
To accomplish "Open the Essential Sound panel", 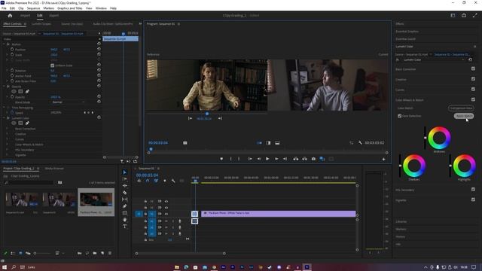I will (405, 39).
